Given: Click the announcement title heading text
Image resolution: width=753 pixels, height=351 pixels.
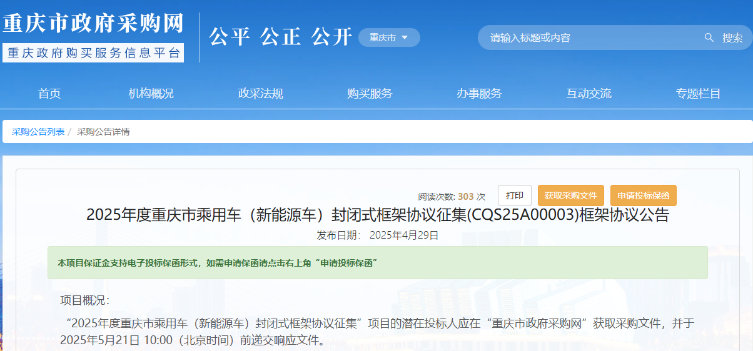Looking at the screenshot, I should pos(377,215).
